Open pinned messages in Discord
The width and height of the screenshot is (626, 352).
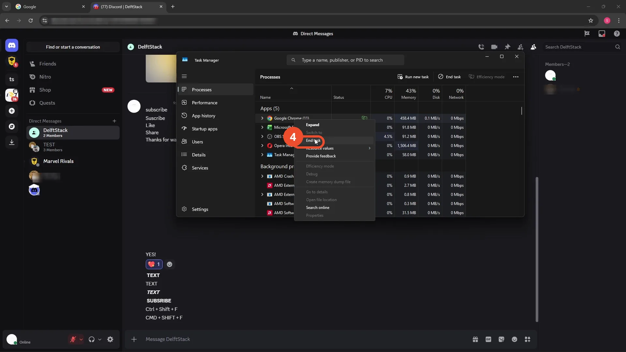pyautogui.click(x=507, y=47)
